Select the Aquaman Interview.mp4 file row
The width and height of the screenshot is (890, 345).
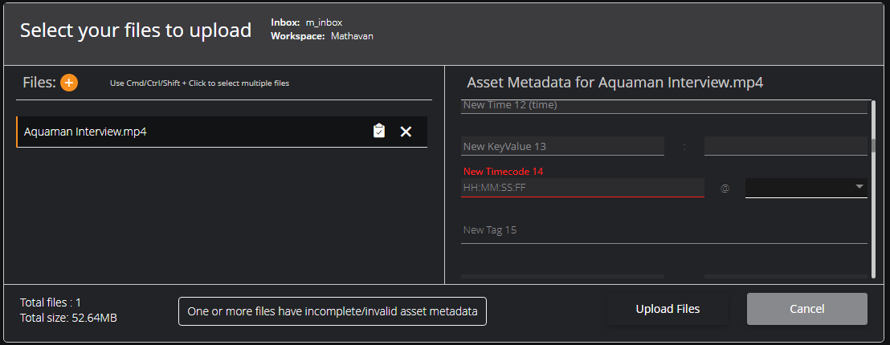coord(222,132)
